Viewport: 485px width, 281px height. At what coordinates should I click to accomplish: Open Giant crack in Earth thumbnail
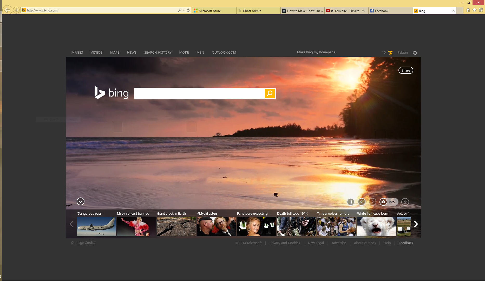[x=176, y=226]
